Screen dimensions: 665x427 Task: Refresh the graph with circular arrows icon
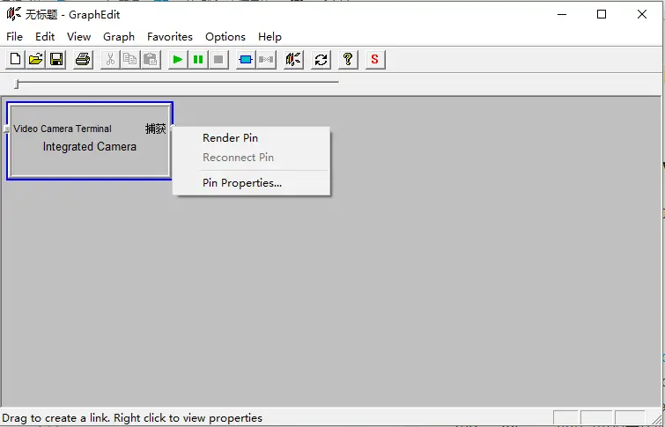[x=321, y=59]
